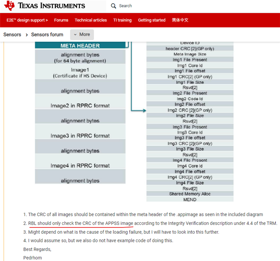Click 'Best Regards,' text

(37, 249)
